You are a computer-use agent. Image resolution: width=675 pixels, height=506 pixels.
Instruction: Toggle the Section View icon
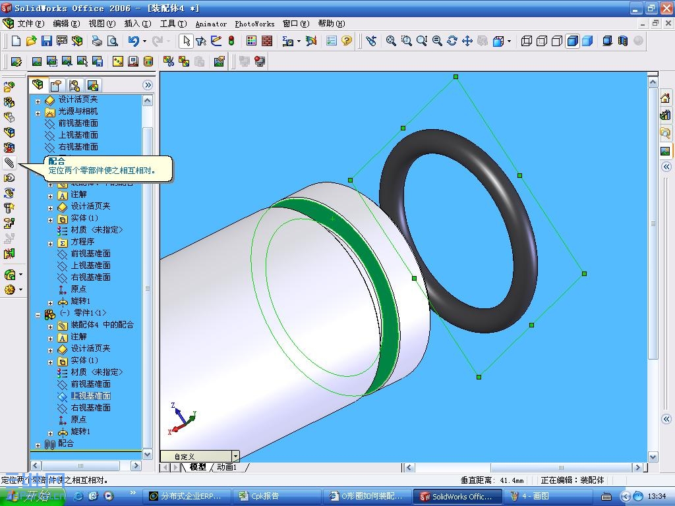click(623, 41)
